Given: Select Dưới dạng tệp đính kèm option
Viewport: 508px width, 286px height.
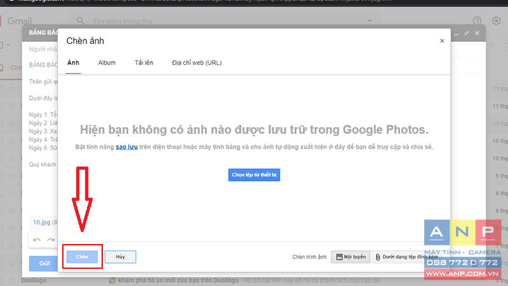Looking at the screenshot, I should [406, 257].
